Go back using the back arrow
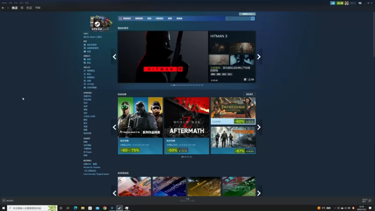The width and height of the screenshot is (375, 211). (3, 8)
